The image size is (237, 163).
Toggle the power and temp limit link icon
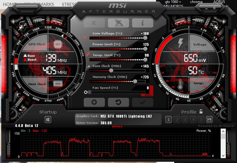88,54
